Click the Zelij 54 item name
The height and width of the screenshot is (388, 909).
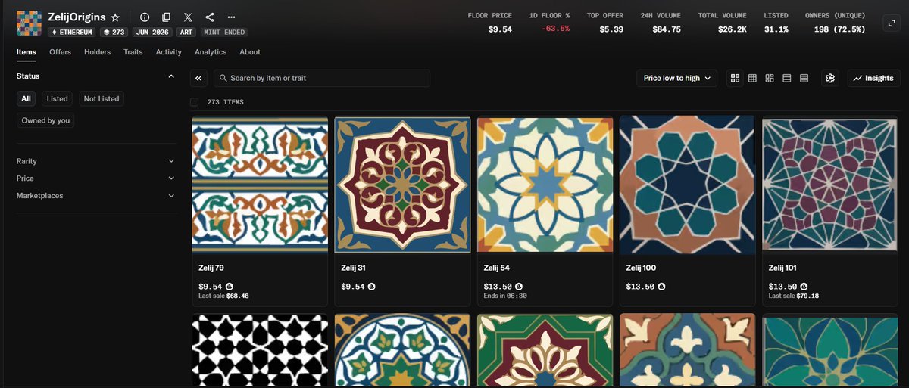pos(495,268)
